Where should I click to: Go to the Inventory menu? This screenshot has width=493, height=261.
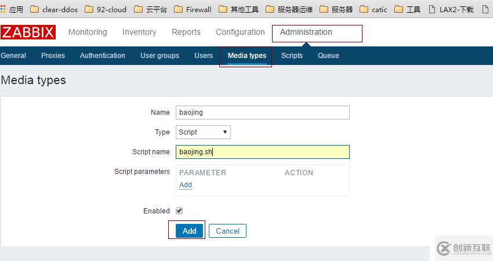[139, 32]
